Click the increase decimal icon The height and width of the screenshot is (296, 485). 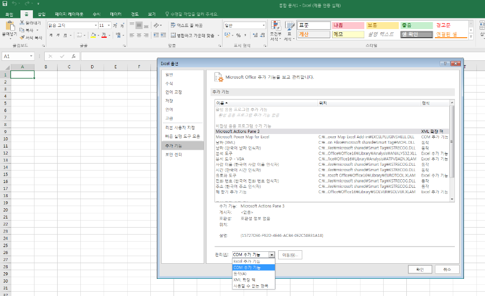coord(255,35)
